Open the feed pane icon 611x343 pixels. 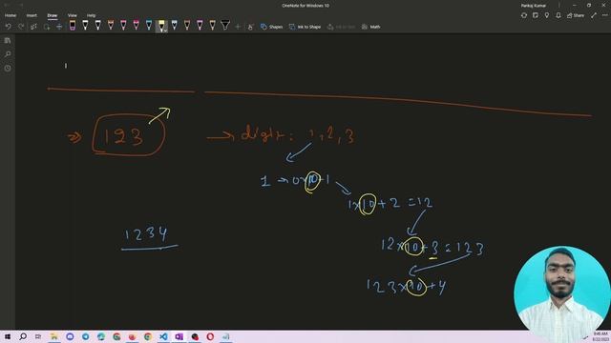point(536,15)
